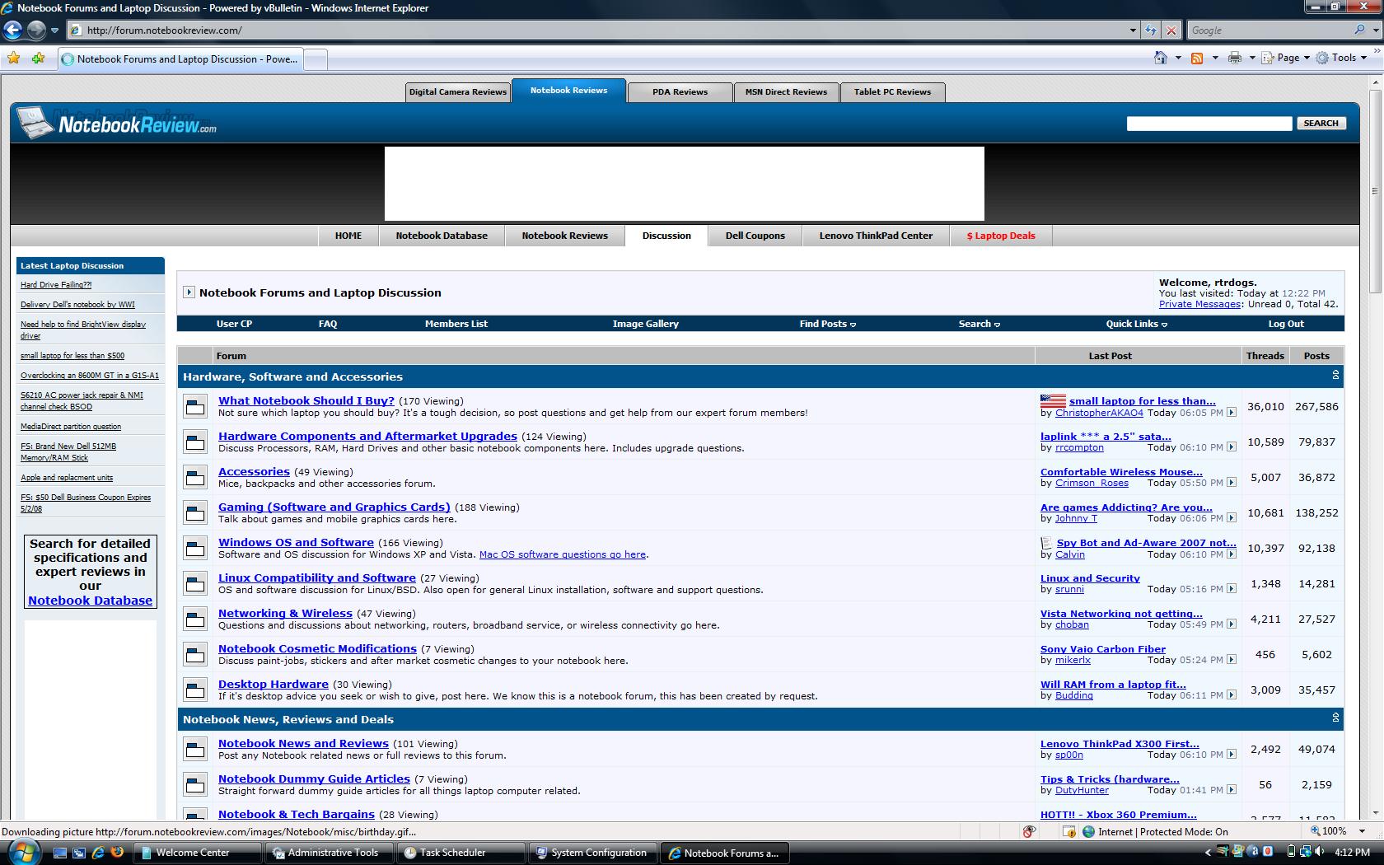Open Networking & Wireless forum link
The width and height of the screenshot is (1384, 865).
[x=285, y=613]
